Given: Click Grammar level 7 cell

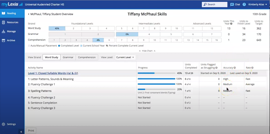Looking at the screenshot, I should coord(212,34).
